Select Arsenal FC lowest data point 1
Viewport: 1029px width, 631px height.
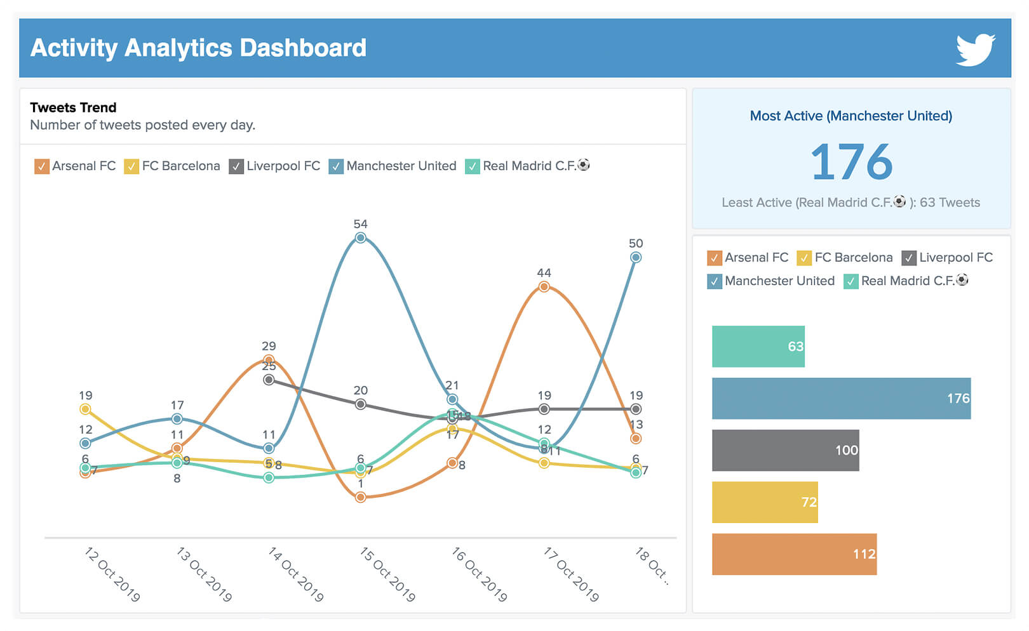(361, 497)
